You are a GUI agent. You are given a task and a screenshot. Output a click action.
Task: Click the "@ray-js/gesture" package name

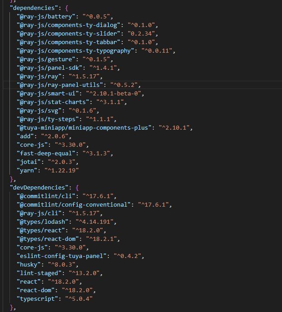click(43, 59)
